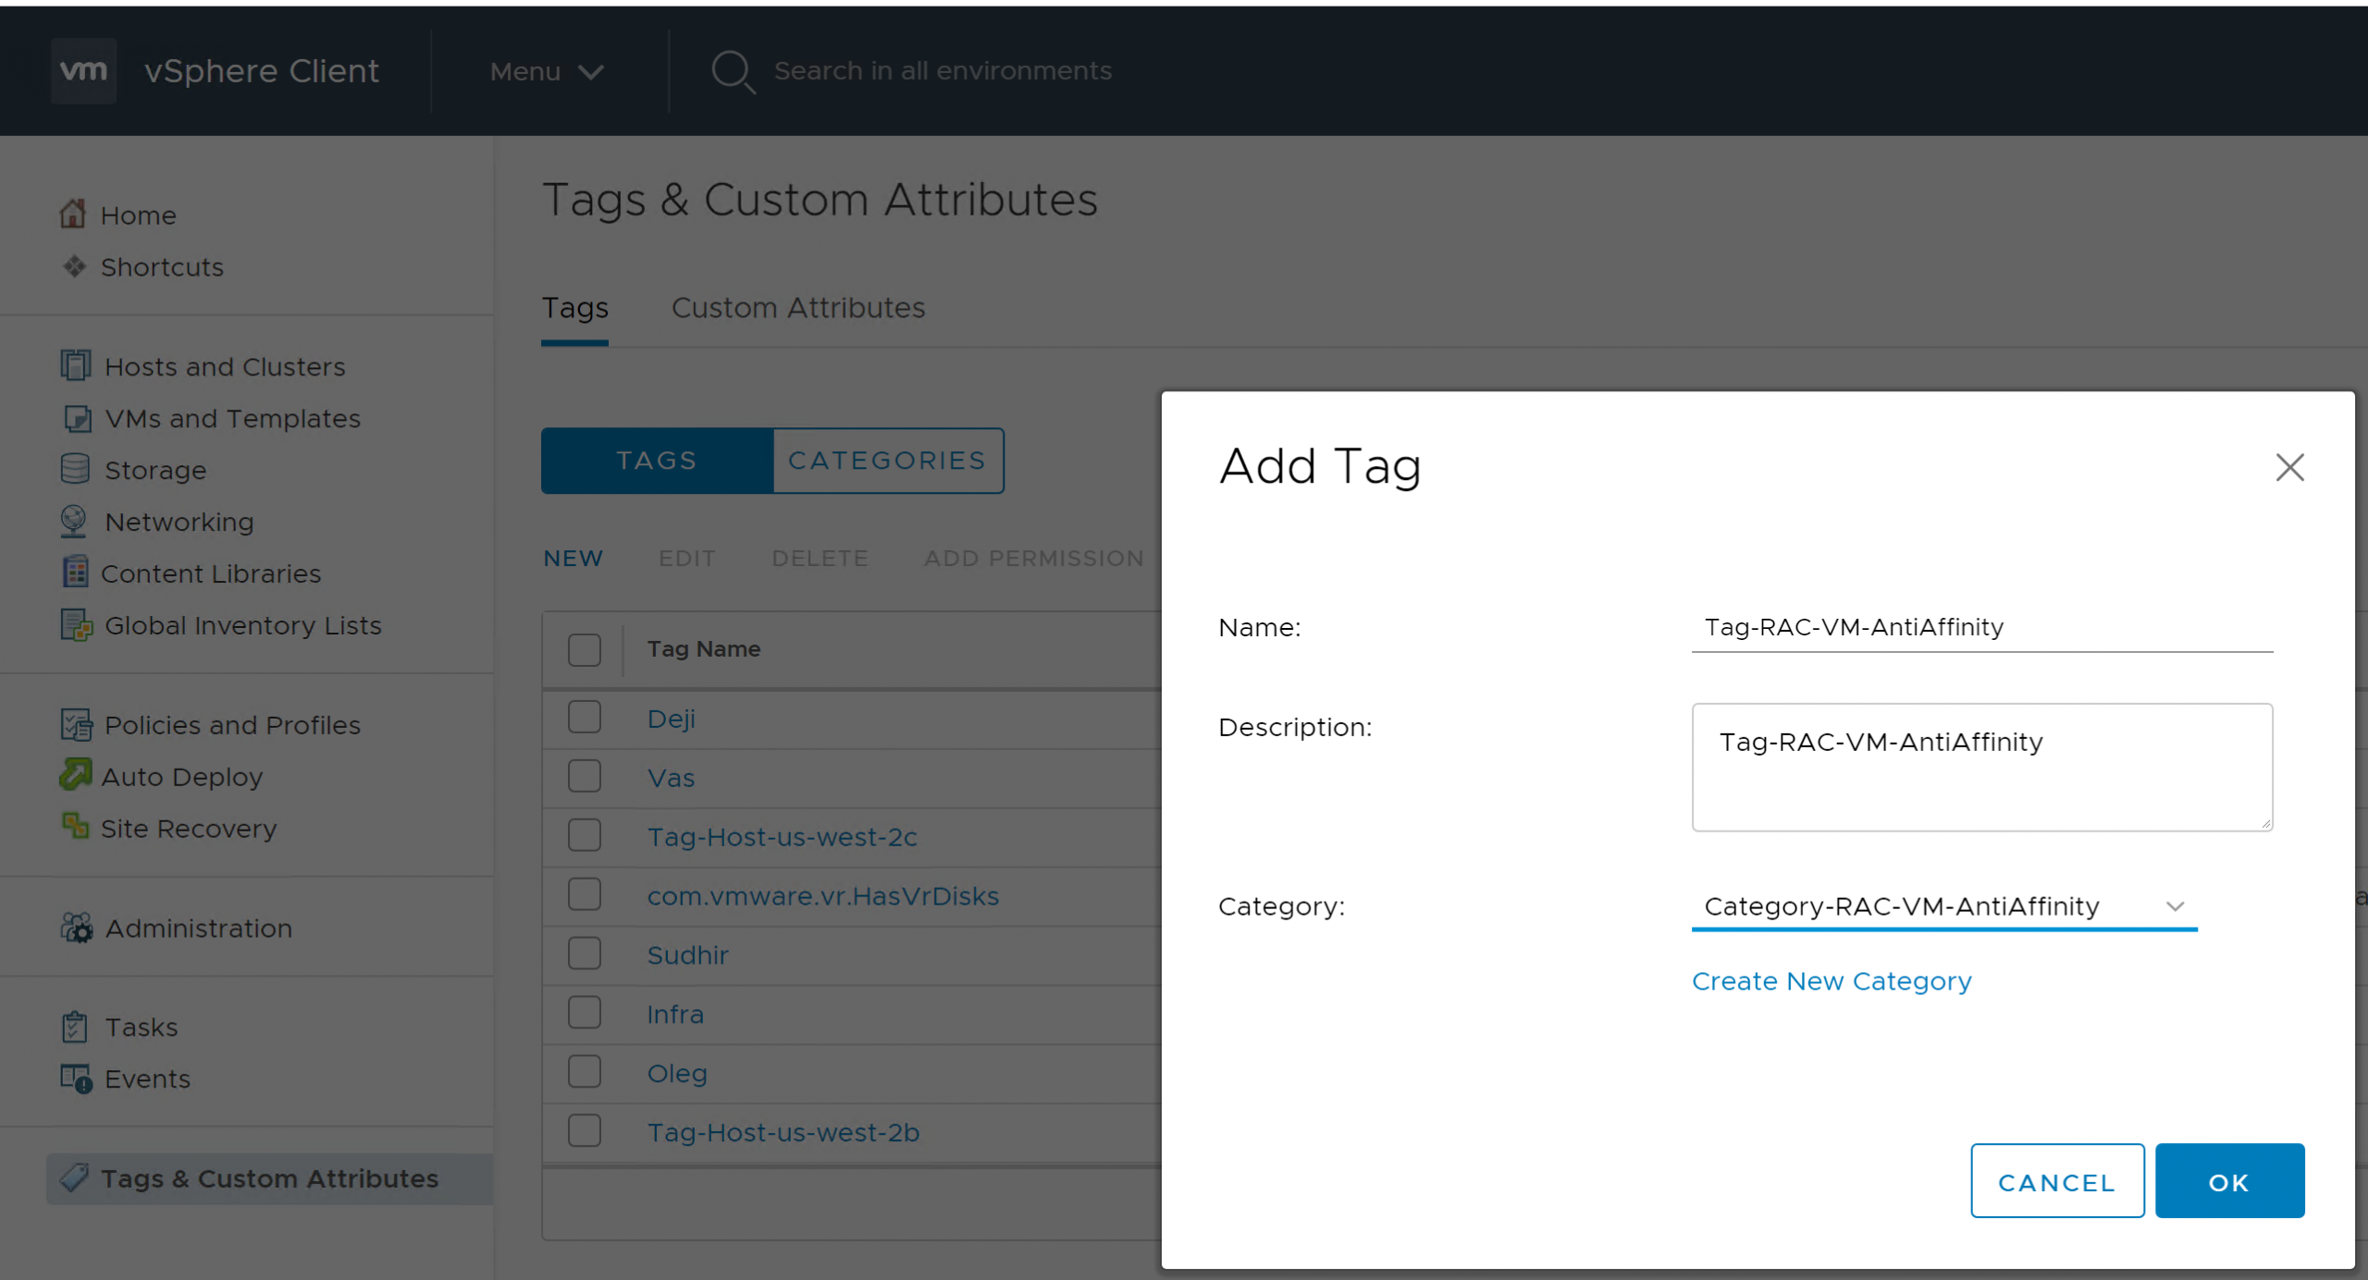Click the Auto Deploy icon
This screenshot has height=1280, width=2368.
tap(76, 775)
